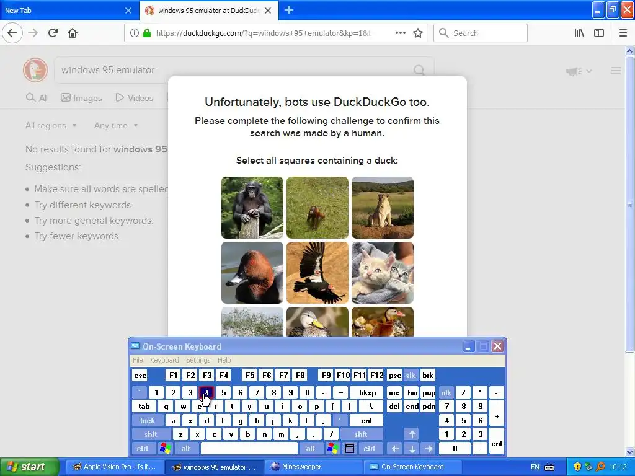Screen dimensions: 635x476
Task: Open the page actions three-dots menu
Action: coord(400,33)
